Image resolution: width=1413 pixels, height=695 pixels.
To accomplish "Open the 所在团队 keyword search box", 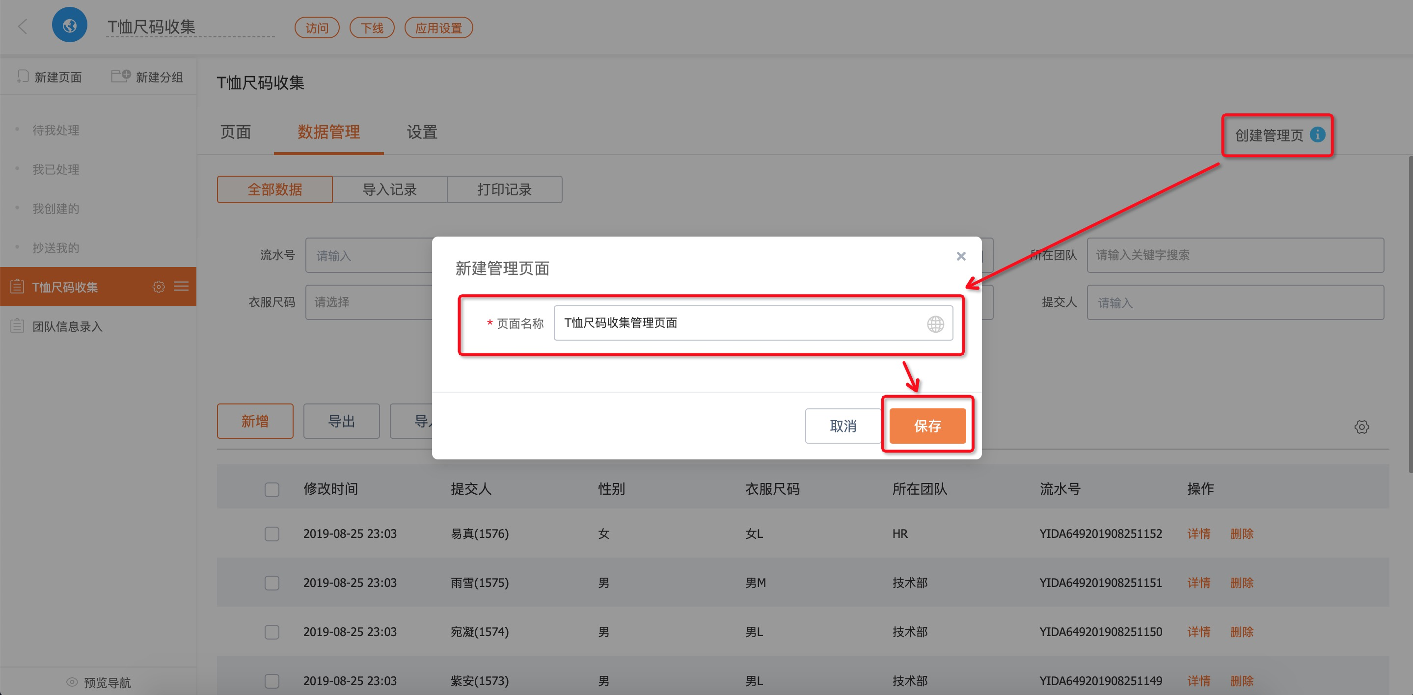I will [1235, 255].
